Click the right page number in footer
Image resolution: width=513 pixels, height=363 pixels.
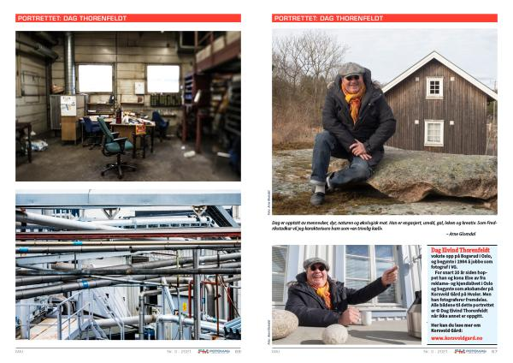[x=494, y=351]
